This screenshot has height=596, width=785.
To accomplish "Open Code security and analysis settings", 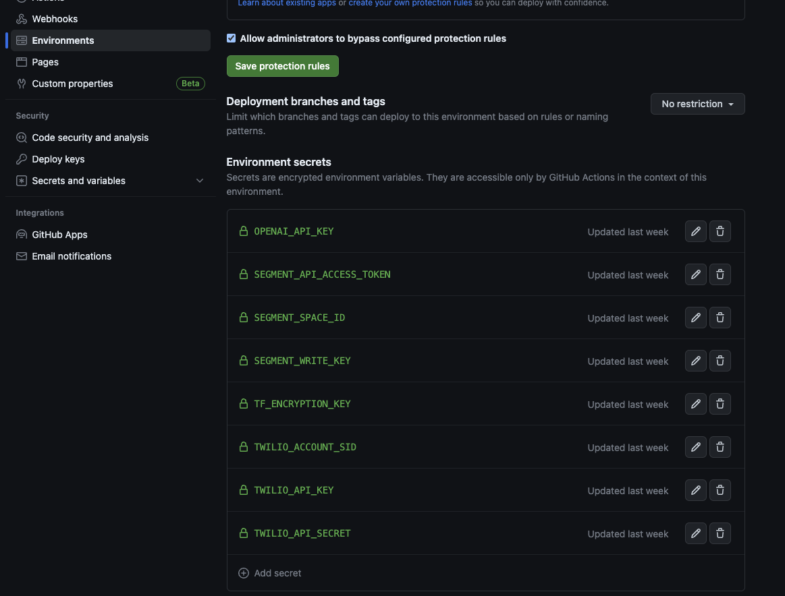I will coord(90,138).
